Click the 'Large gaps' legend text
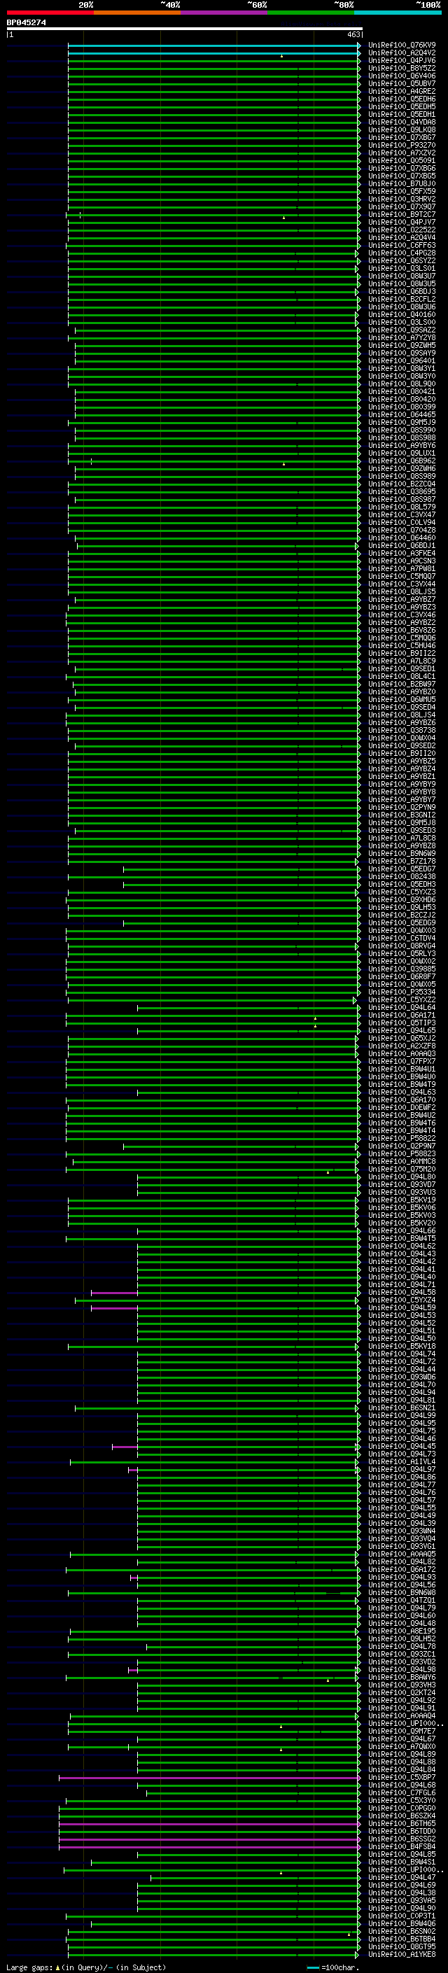 click(29, 1967)
